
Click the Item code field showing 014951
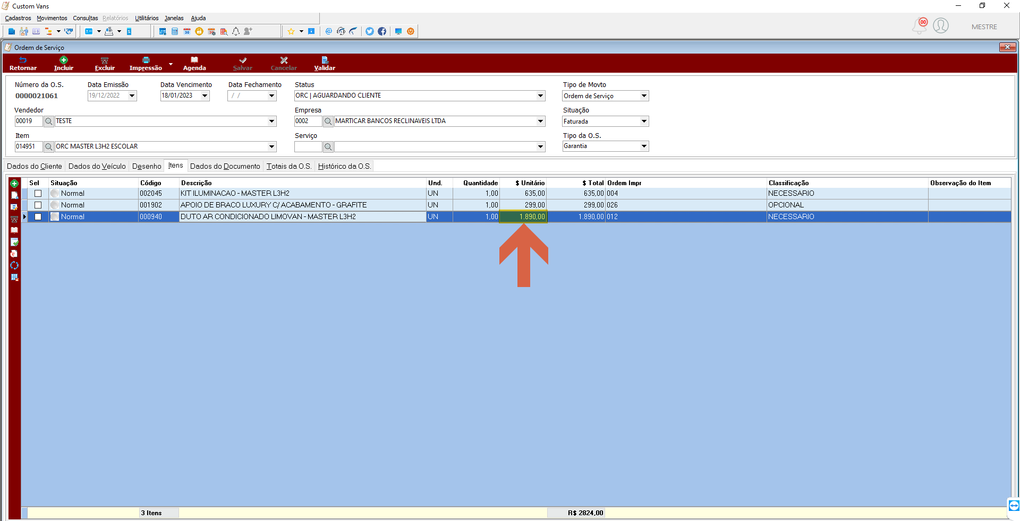29,146
